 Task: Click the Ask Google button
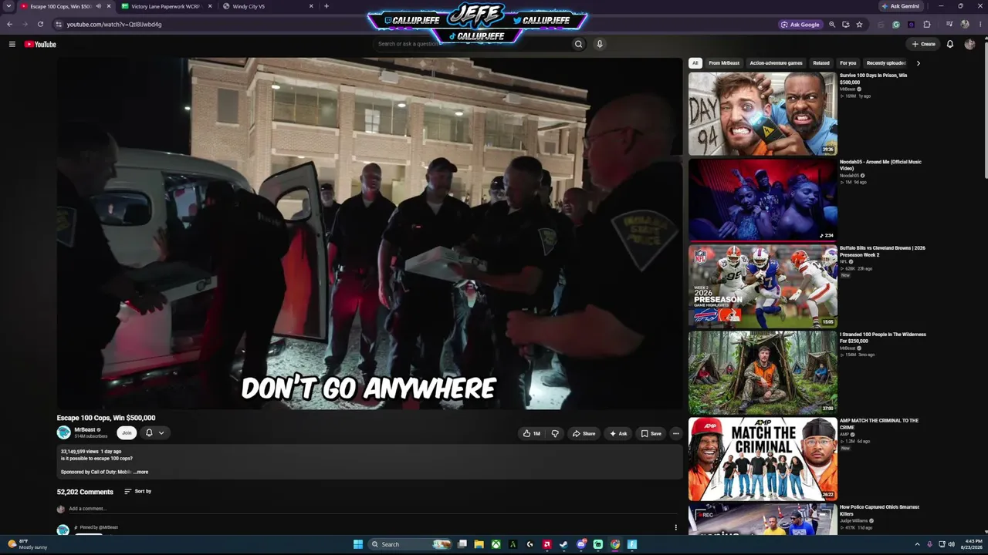pos(800,24)
